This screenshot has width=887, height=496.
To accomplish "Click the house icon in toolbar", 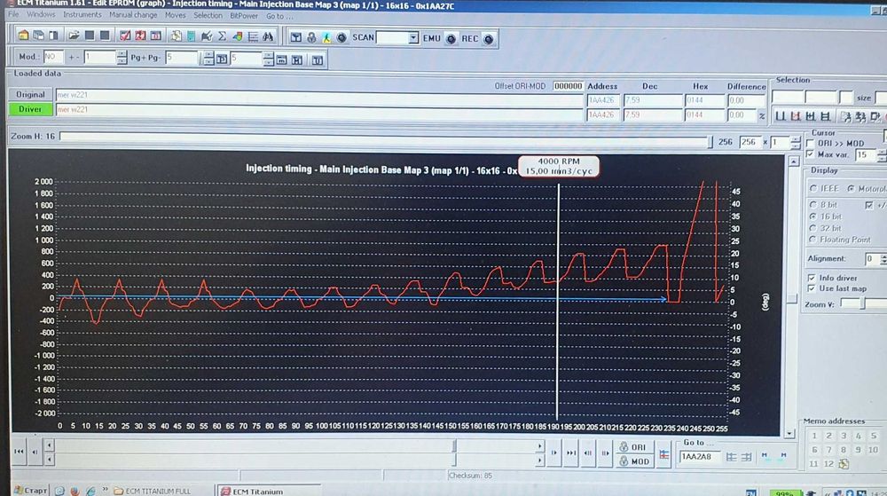I will 23,35.
